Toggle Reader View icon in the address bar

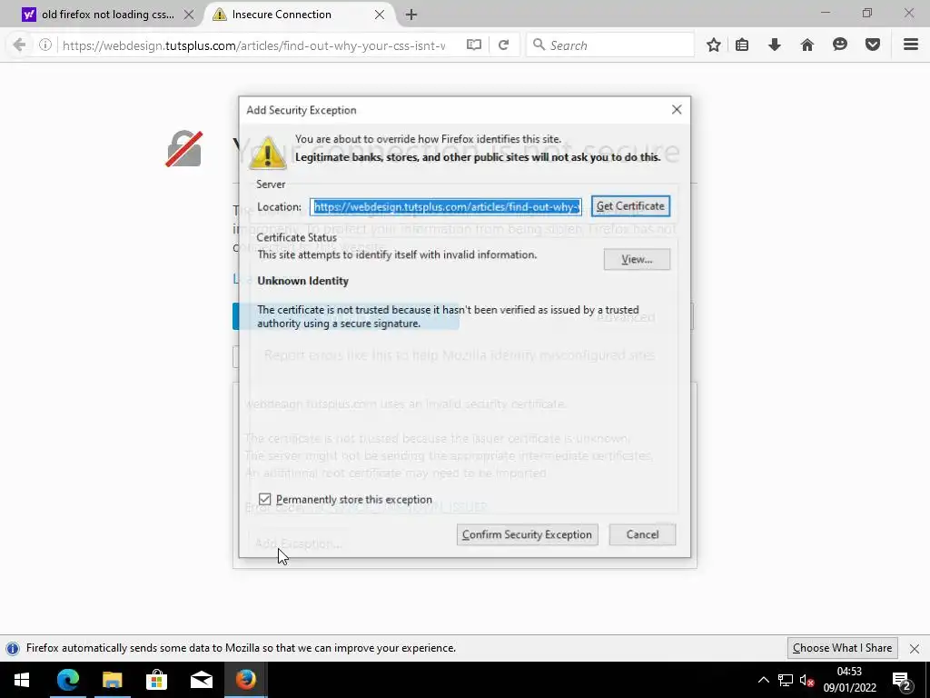(473, 45)
